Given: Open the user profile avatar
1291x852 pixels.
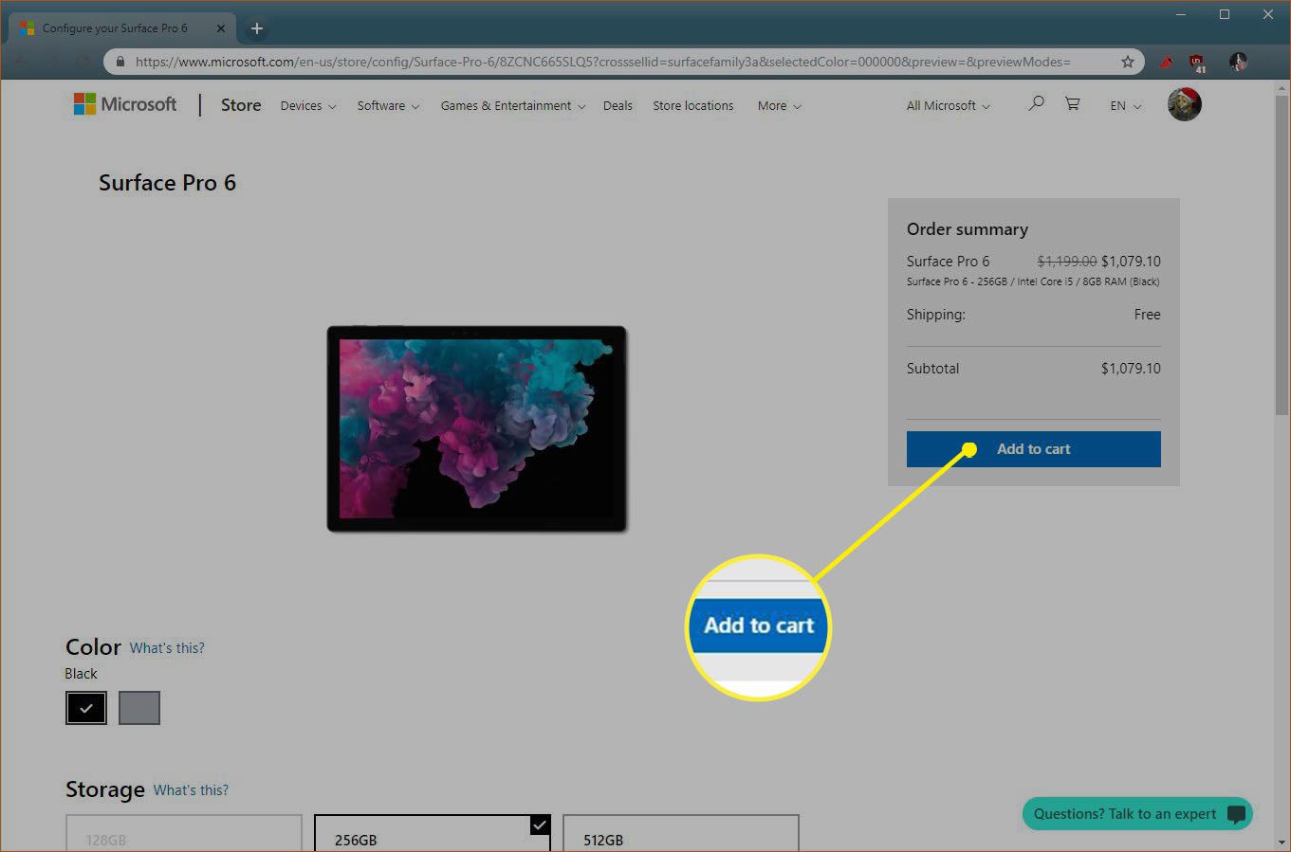Looking at the screenshot, I should pos(1184,103).
